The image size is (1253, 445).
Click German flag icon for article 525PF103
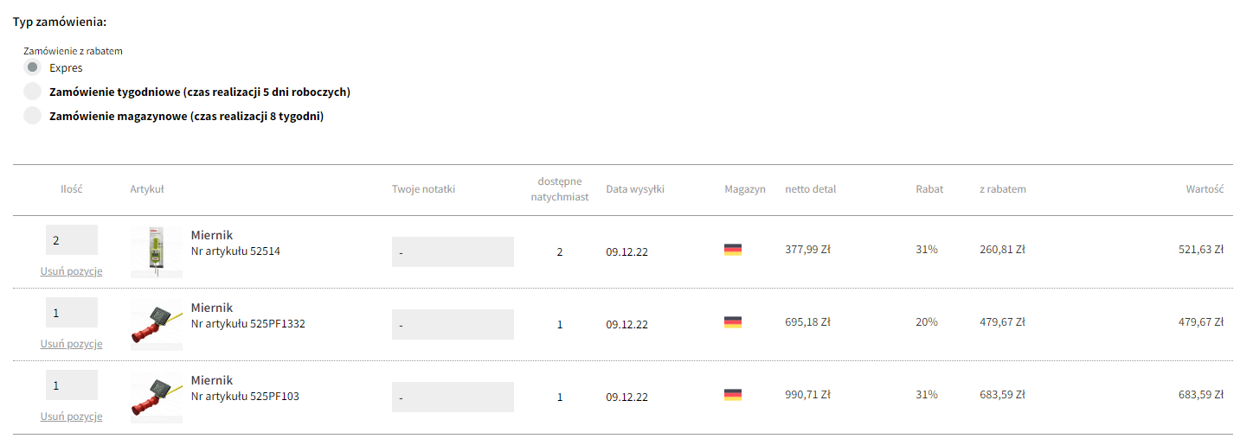[733, 395]
